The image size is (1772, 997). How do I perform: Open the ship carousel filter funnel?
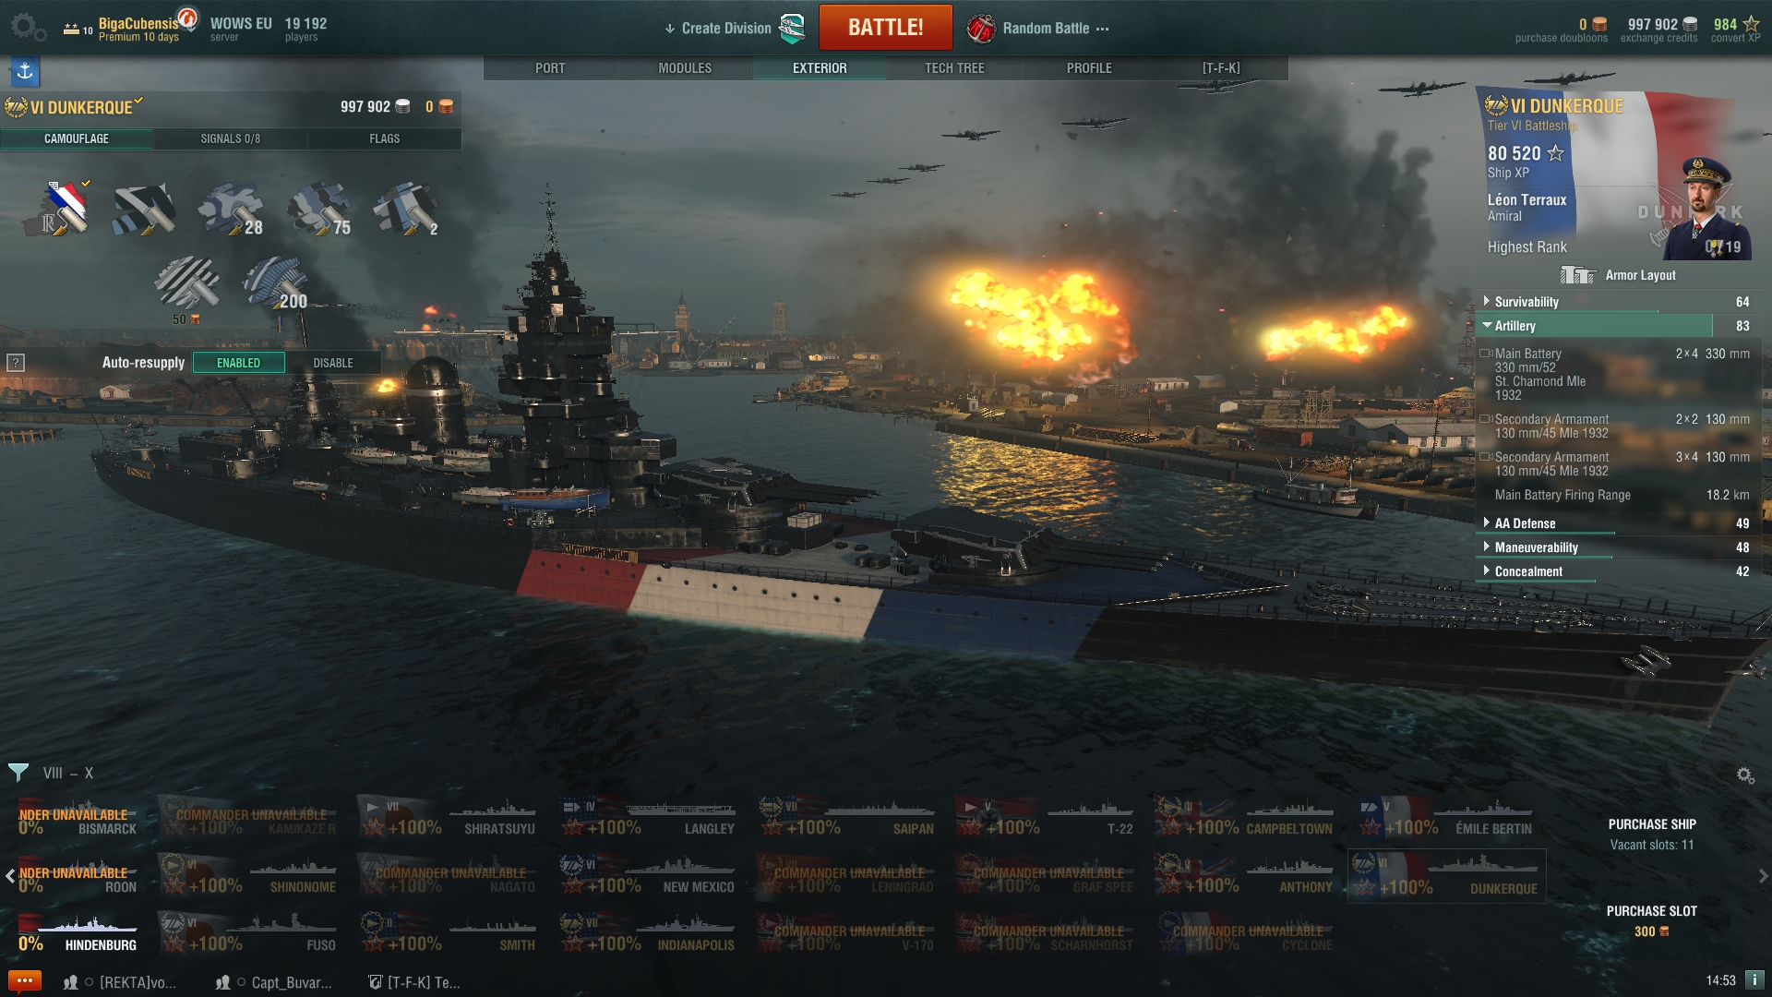point(18,773)
